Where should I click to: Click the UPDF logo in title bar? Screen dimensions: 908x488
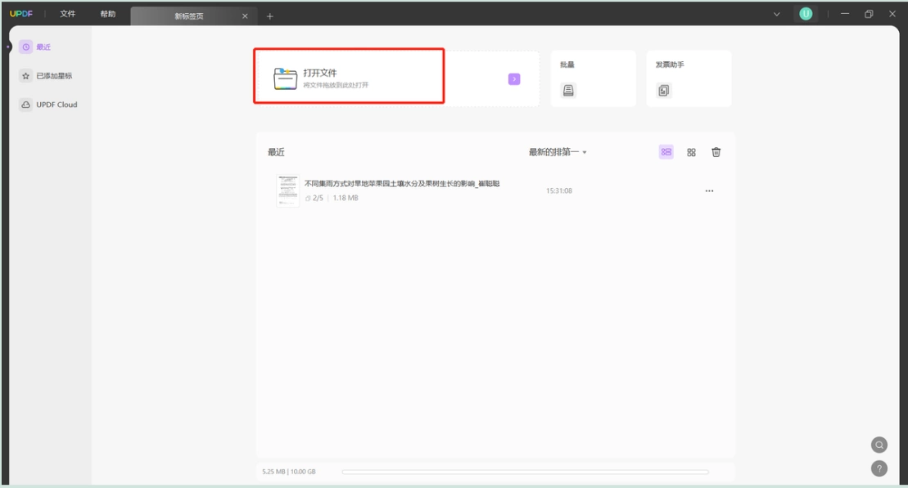click(x=21, y=14)
